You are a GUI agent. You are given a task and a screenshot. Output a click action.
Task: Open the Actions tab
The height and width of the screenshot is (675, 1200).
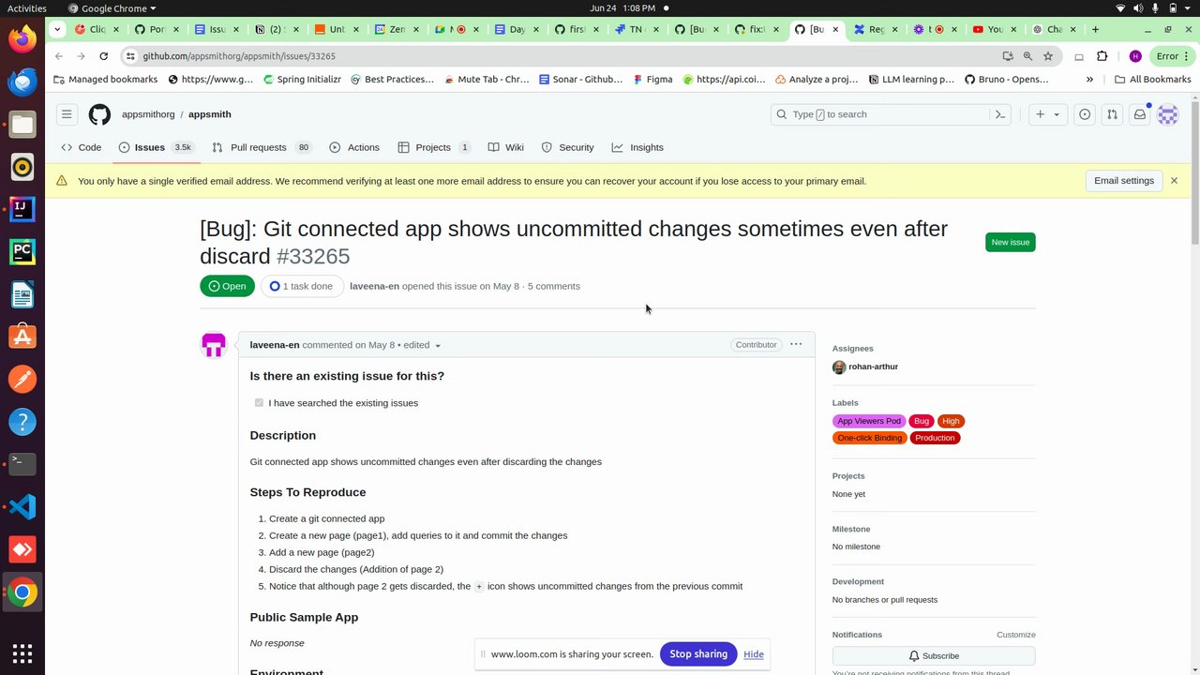click(354, 147)
